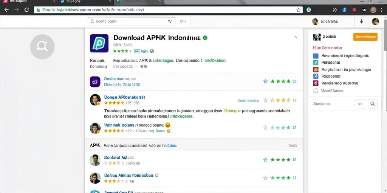
Task: Open the reviewer avatar in the 11 rating row
Action: pyautogui.click(x=95, y=178)
